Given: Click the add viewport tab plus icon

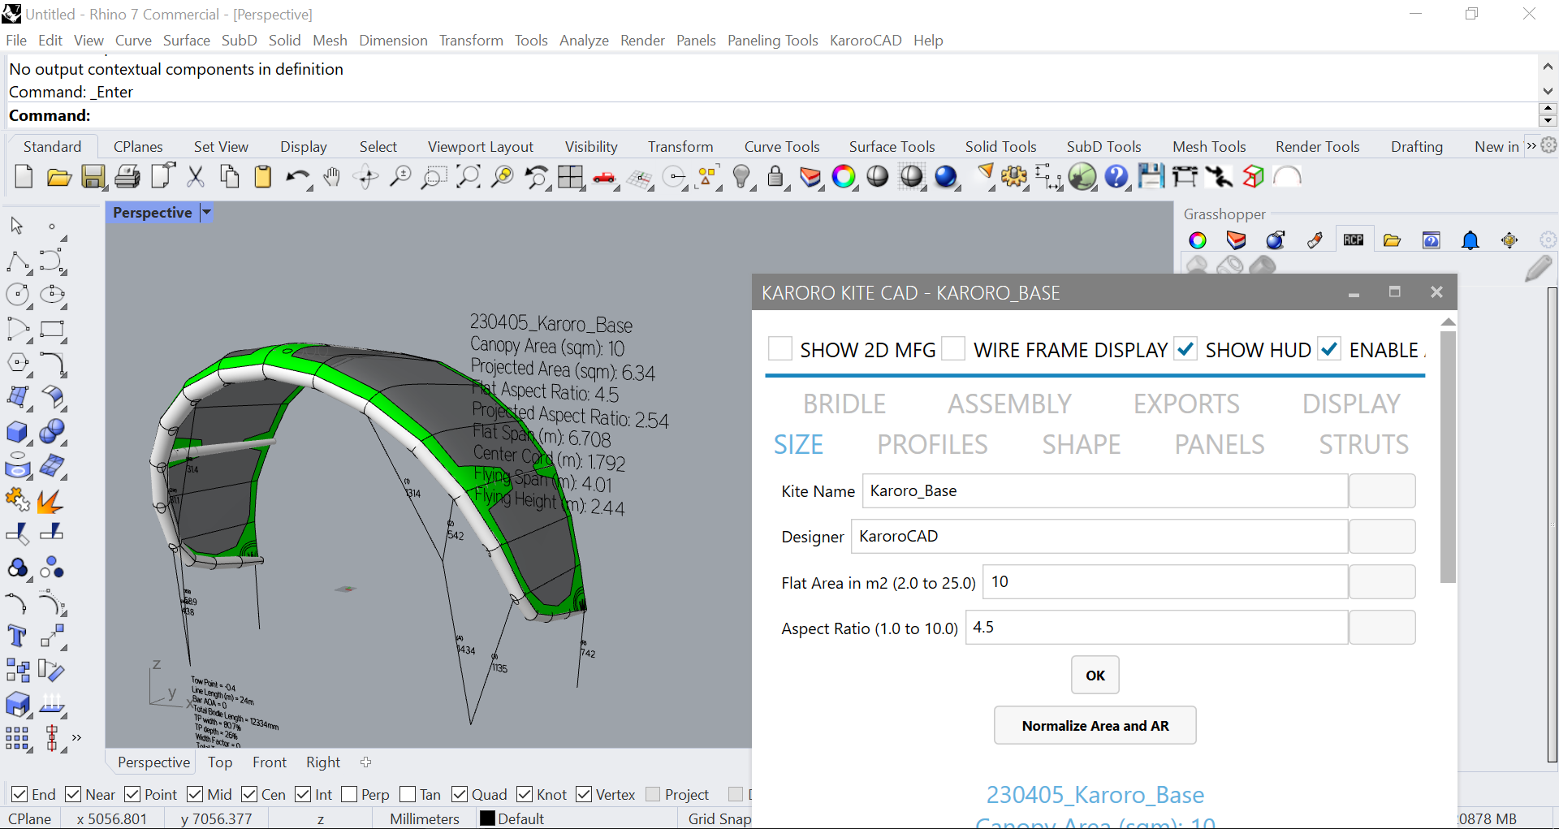Looking at the screenshot, I should (x=366, y=762).
